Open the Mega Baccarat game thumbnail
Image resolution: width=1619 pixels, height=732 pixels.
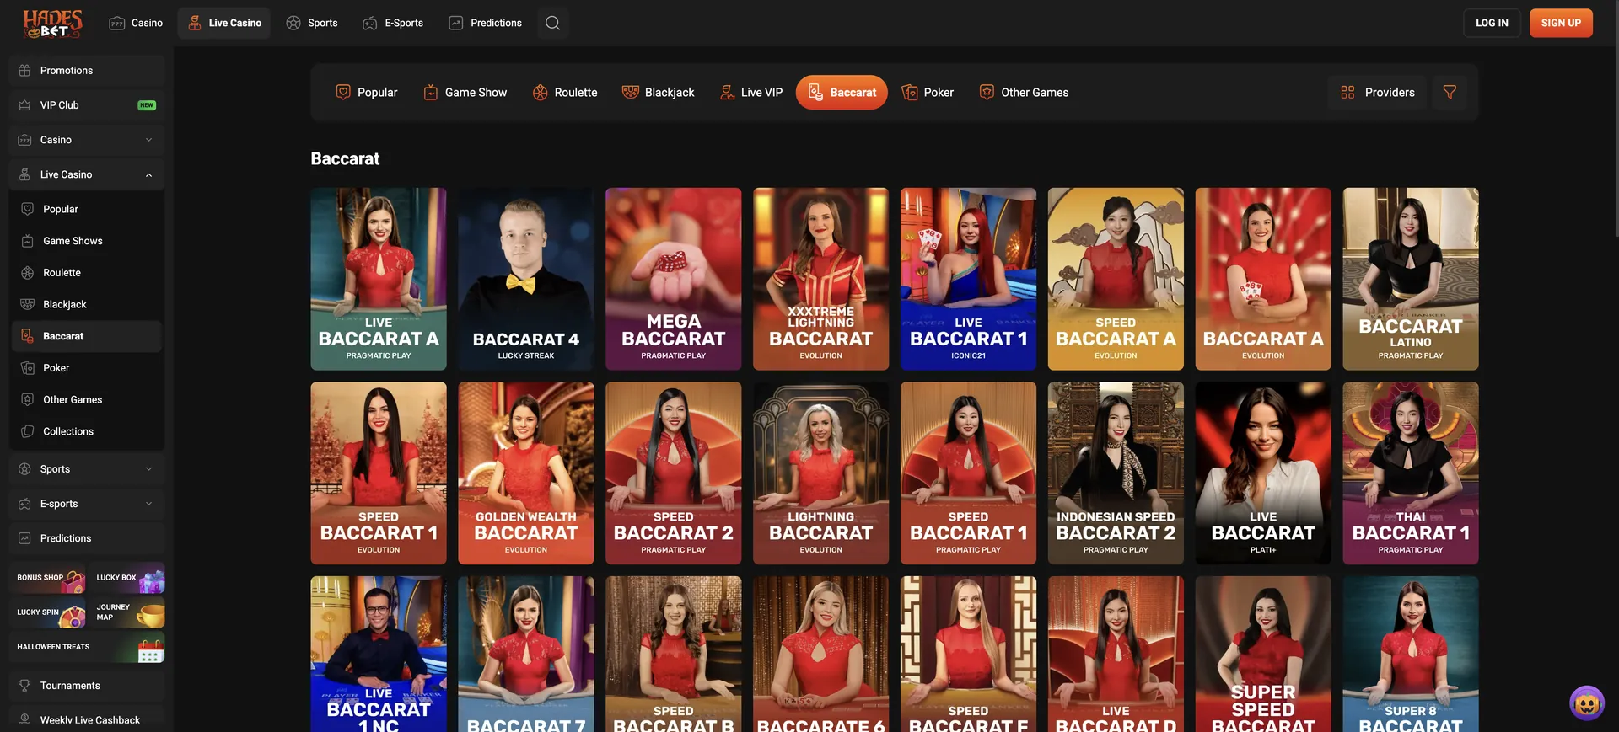tap(674, 279)
